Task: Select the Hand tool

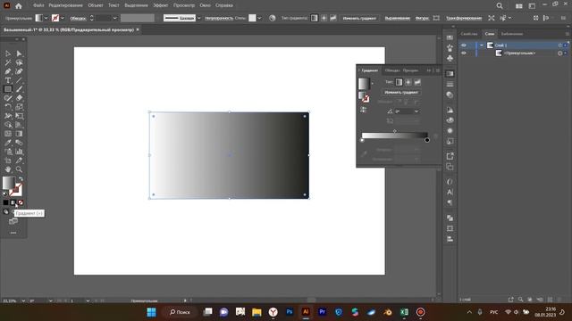Action: click(x=8, y=169)
